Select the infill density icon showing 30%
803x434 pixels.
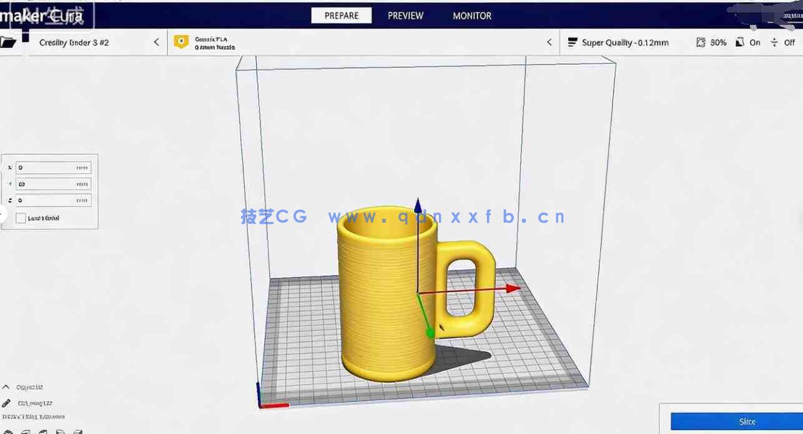point(702,42)
